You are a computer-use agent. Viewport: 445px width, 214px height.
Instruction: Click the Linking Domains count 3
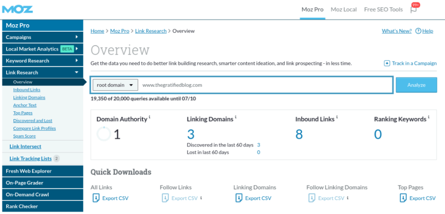pos(191,134)
